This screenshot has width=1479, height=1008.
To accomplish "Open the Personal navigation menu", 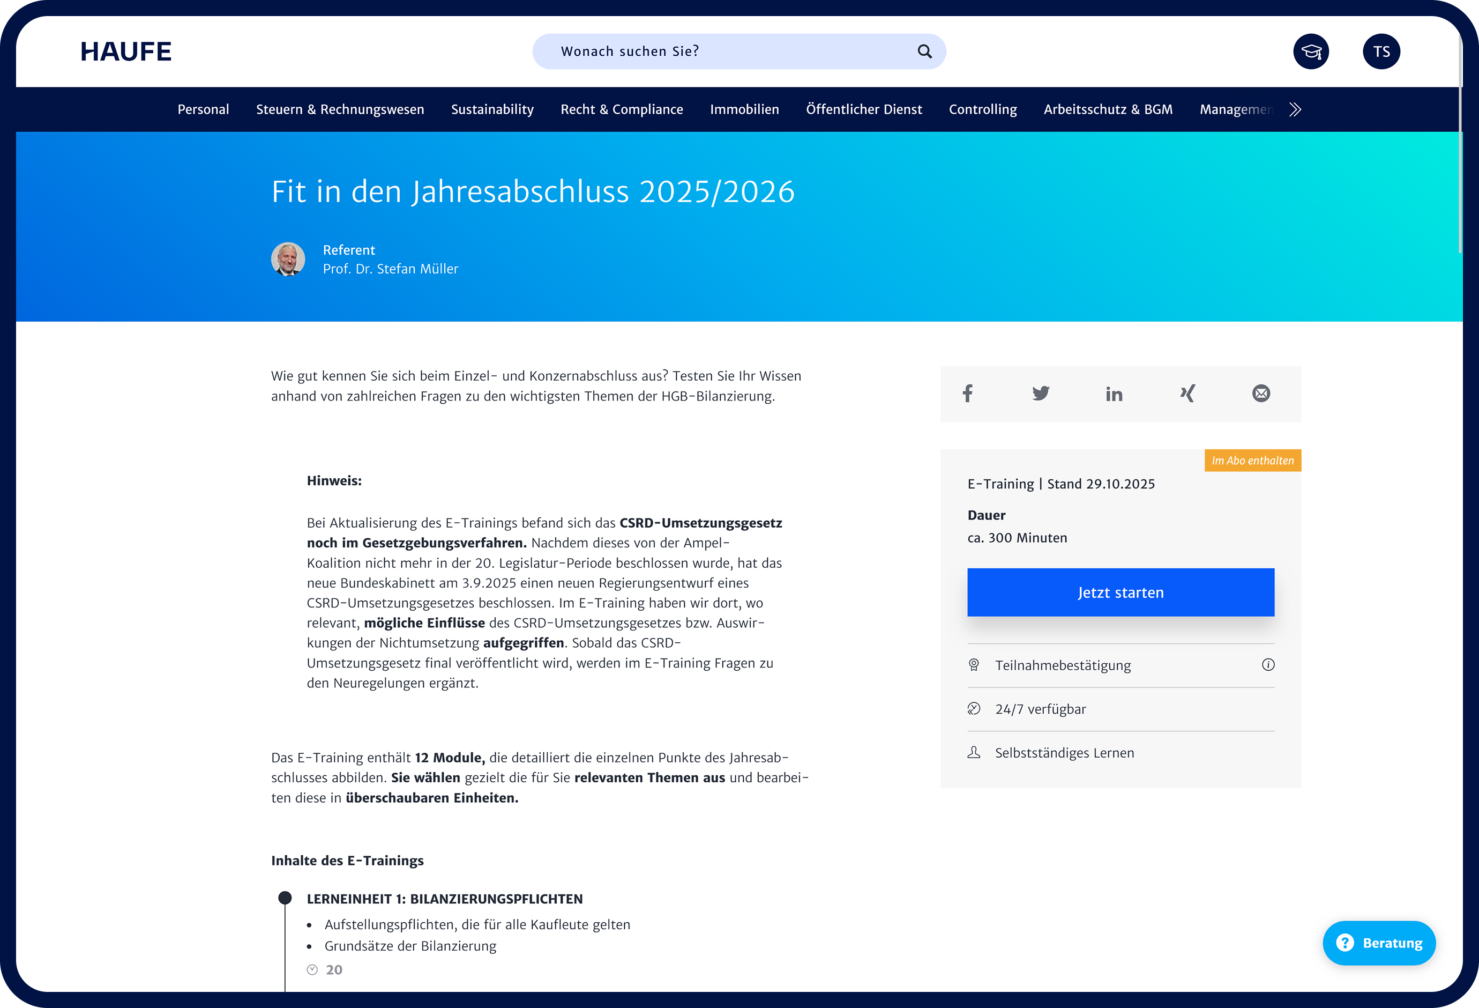I will pos(203,109).
